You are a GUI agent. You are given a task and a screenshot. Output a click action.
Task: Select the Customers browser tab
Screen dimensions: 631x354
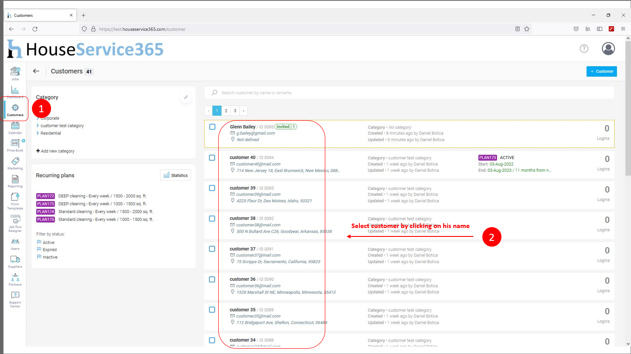(40, 15)
